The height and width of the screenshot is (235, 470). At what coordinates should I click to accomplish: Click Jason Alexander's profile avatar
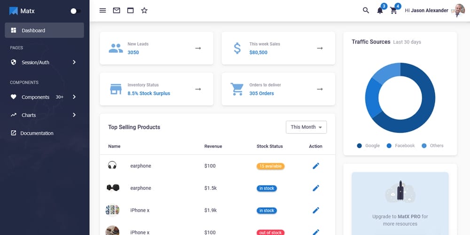(x=457, y=10)
